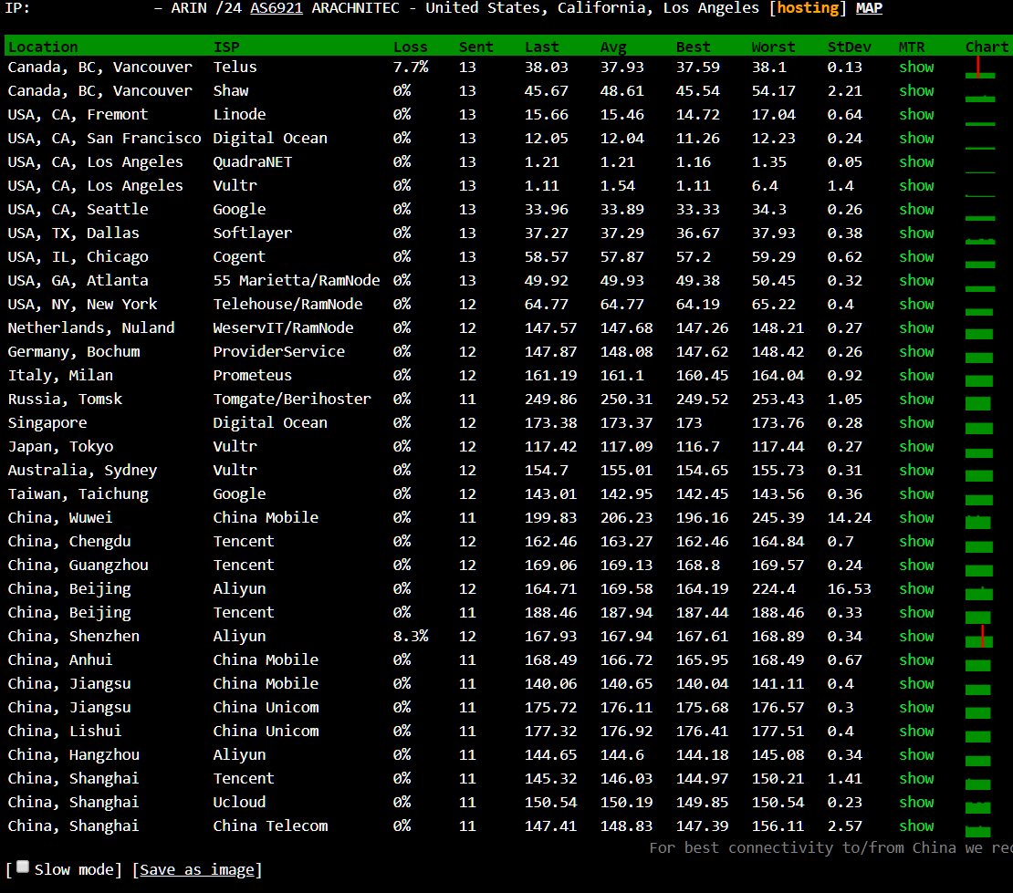This screenshot has height=893, width=1013.
Task: Click the 7.7% loss value for Telus
Action: [x=411, y=67]
